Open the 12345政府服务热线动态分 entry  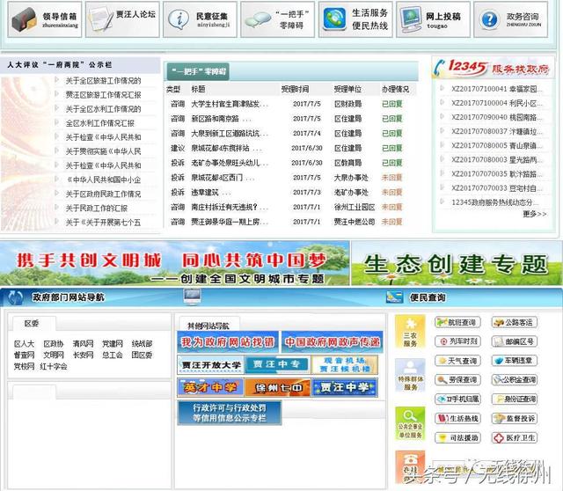point(497,202)
